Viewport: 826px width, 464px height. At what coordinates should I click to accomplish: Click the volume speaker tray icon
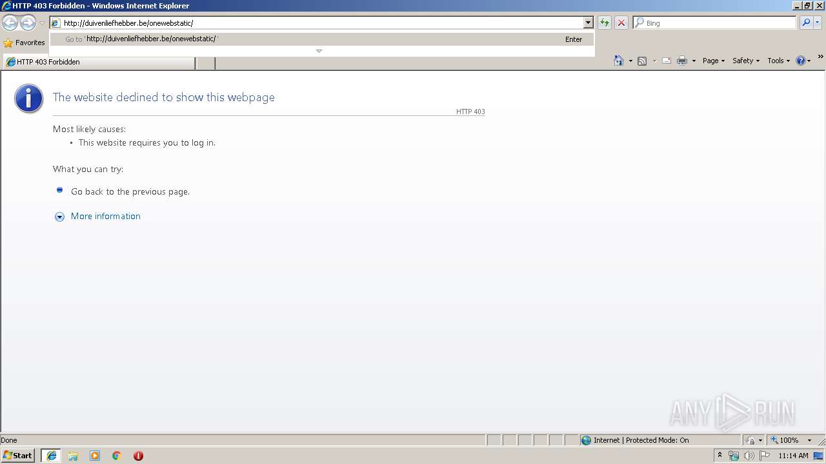coord(749,456)
